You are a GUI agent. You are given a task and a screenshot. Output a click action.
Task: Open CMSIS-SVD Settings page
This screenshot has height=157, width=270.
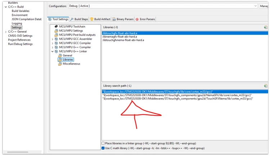[x=20, y=36]
